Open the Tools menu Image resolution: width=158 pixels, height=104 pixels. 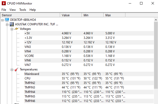(x=23, y=10)
